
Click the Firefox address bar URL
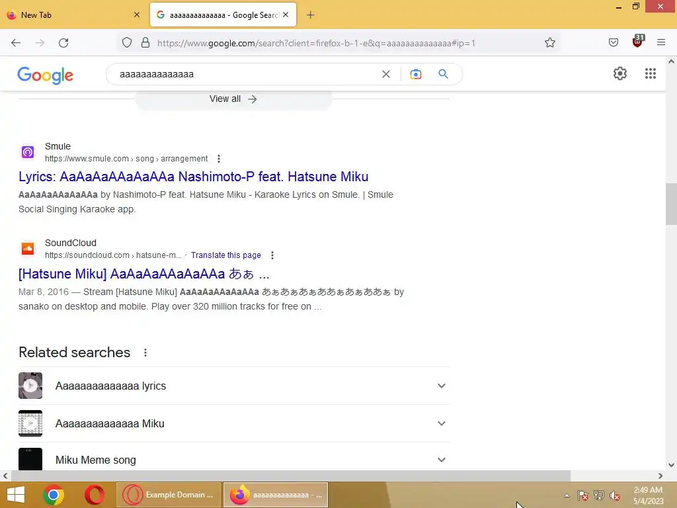pyautogui.click(x=316, y=43)
